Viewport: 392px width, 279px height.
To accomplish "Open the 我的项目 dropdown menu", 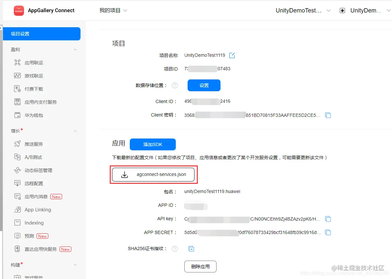I will point(113,10).
